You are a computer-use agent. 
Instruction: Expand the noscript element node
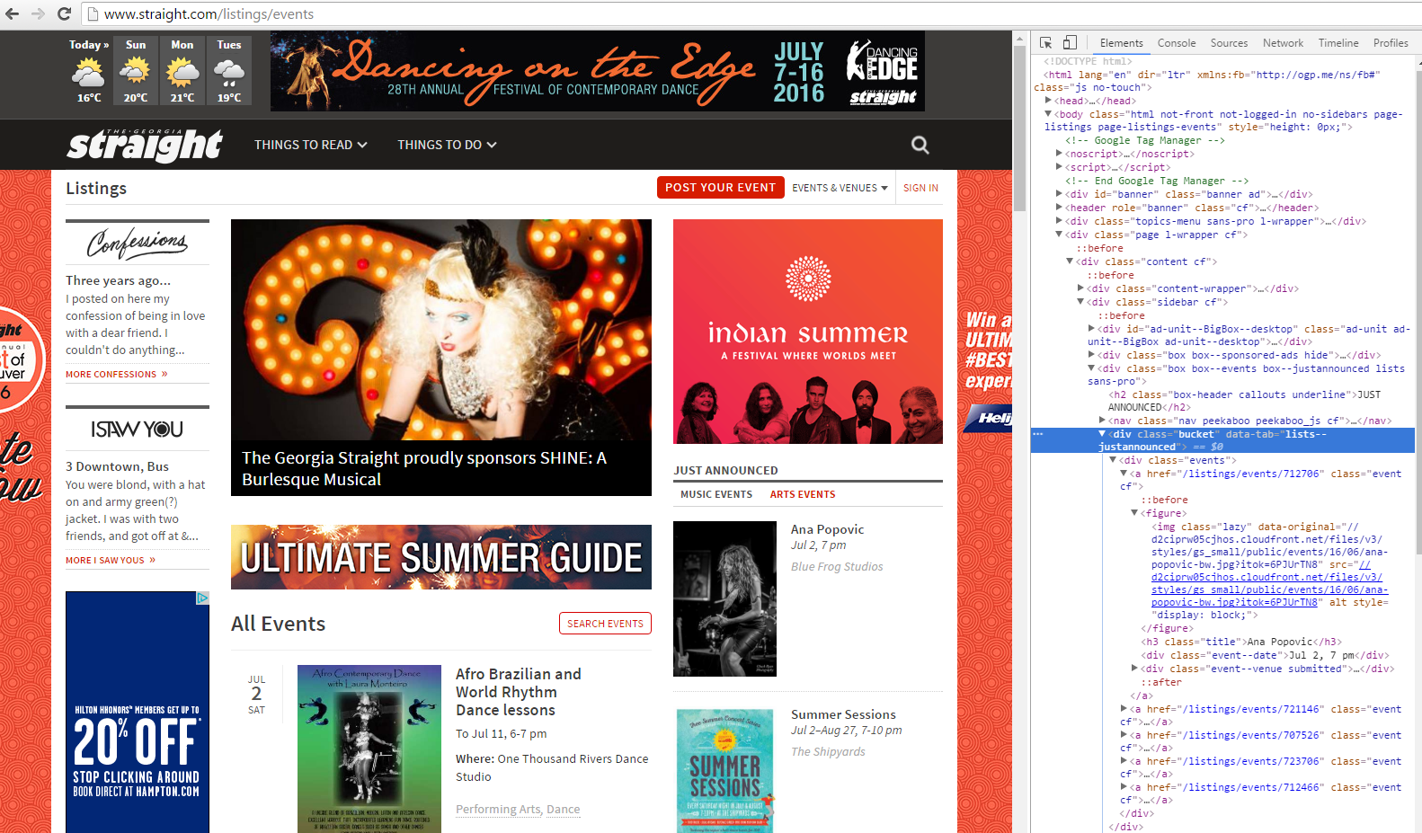(x=1059, y=154)
